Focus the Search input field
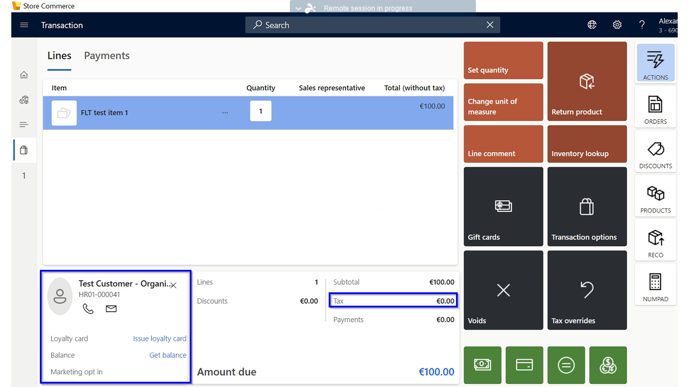 pos(372,25)
